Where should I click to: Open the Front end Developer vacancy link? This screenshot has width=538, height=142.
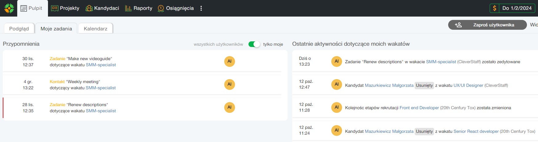419,108
